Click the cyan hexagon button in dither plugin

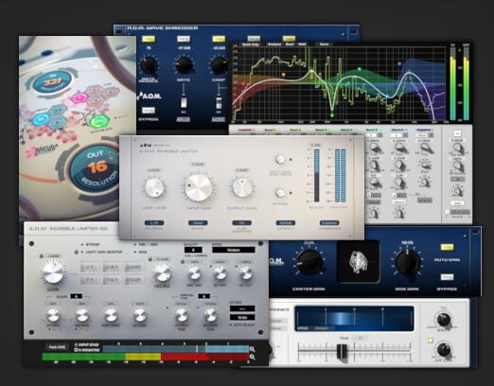[x=41, y=119]
